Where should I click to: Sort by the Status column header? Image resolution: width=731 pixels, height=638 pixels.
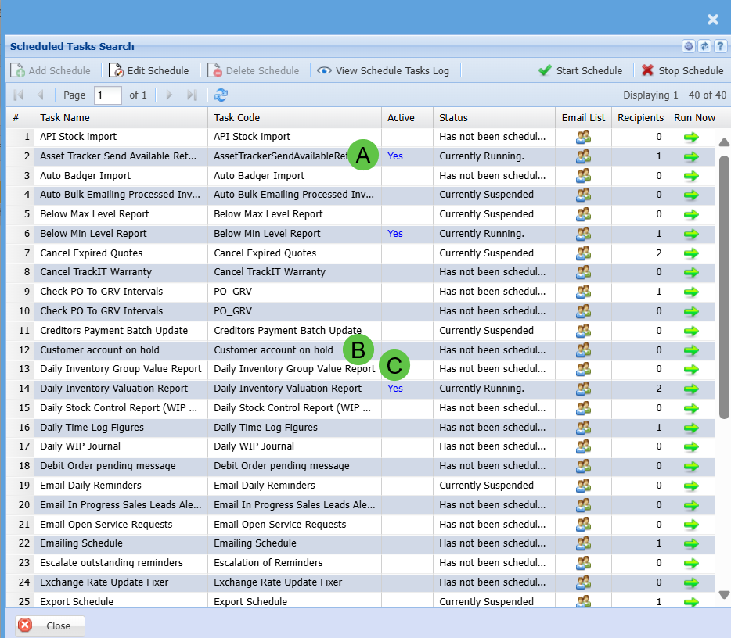coord(453,118)
